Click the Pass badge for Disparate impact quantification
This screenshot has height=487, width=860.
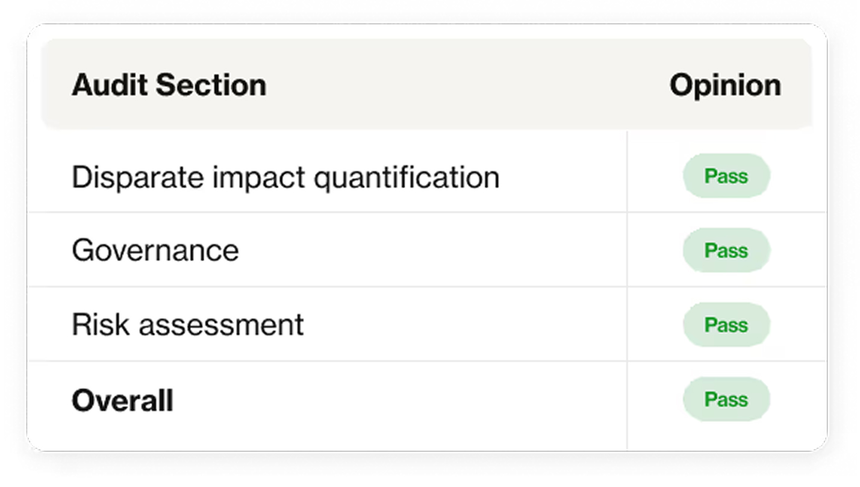[726, 176]
